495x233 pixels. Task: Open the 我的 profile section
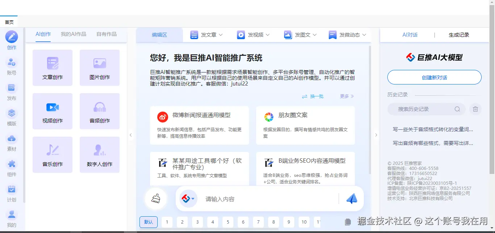click(x=12, y=218)
